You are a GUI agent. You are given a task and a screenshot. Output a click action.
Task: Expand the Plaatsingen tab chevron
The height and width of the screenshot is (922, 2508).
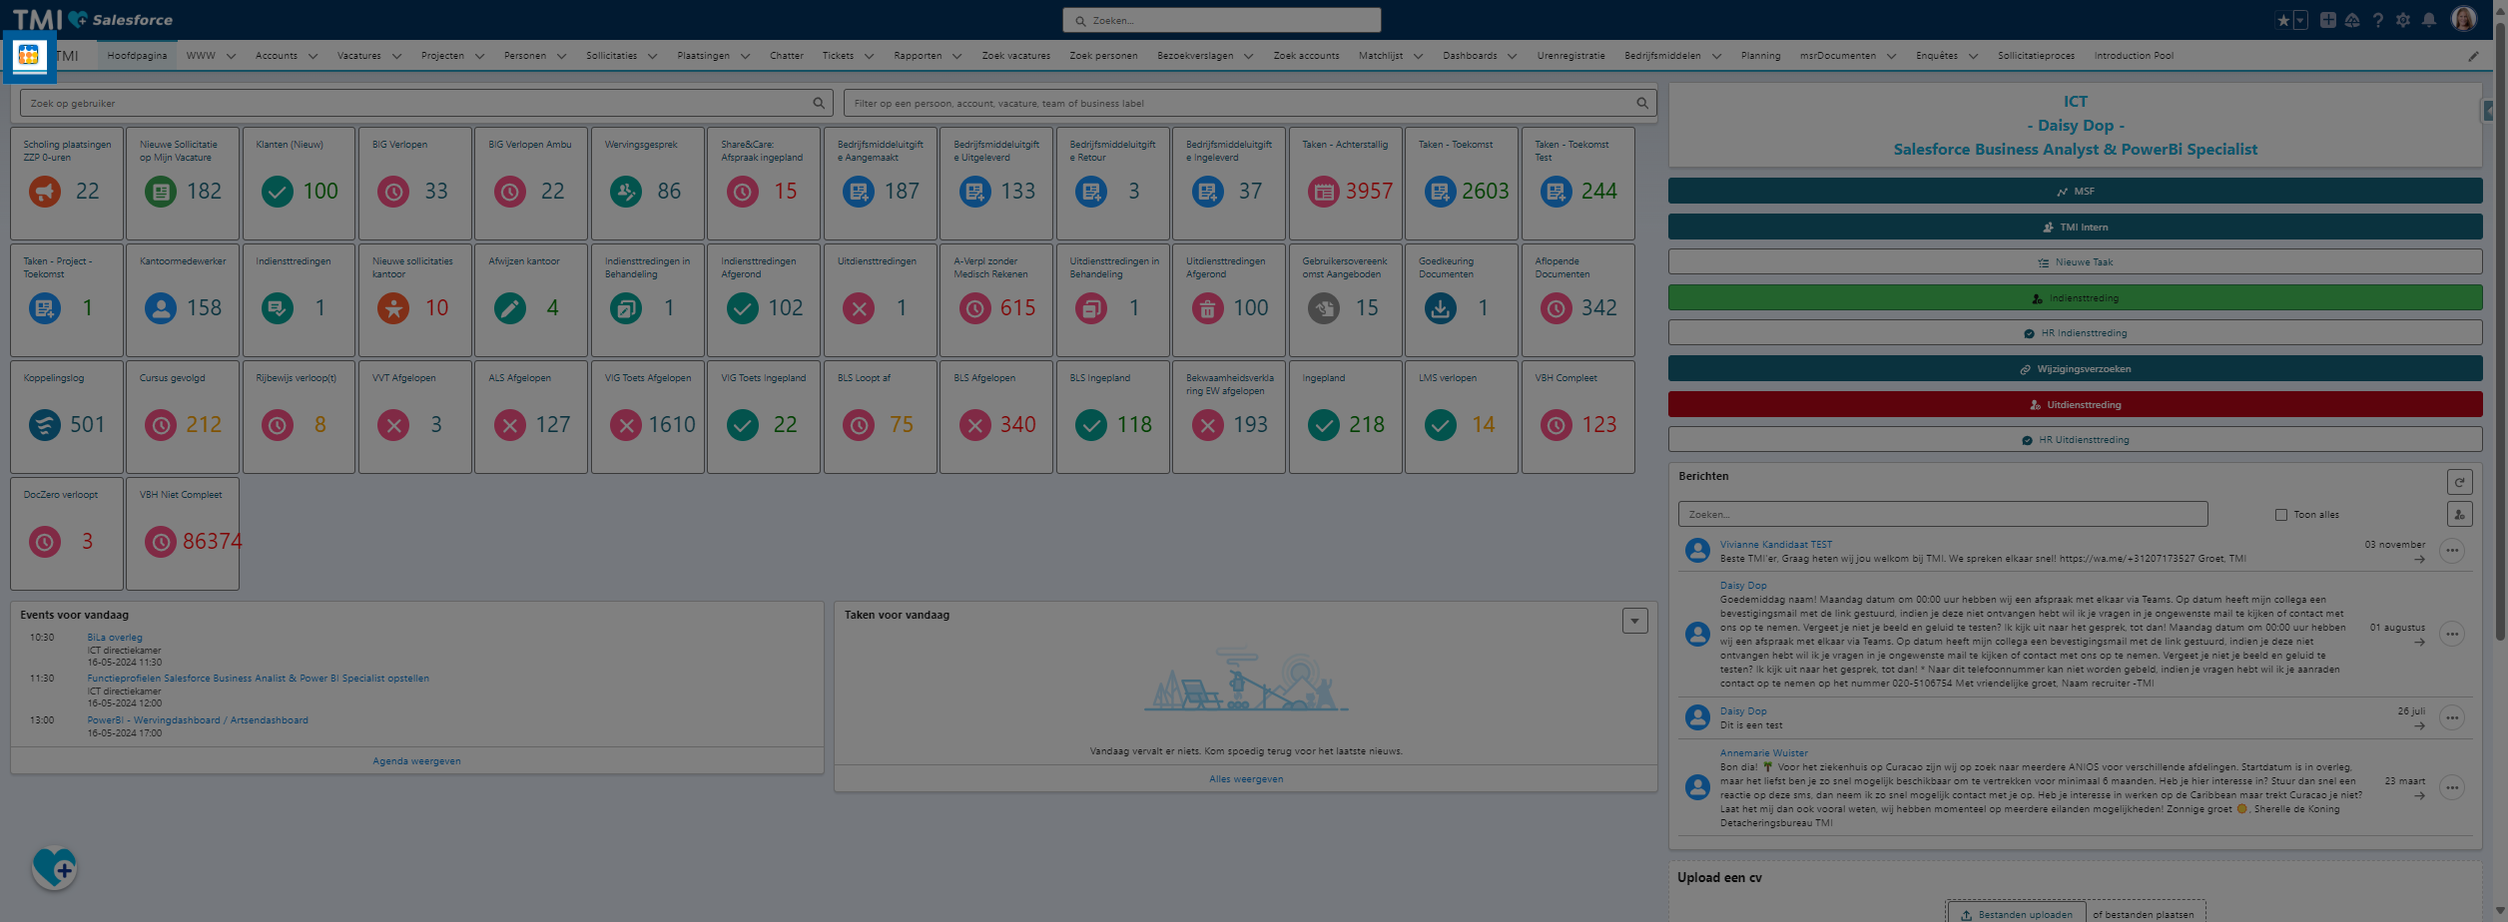click(745, 56)
